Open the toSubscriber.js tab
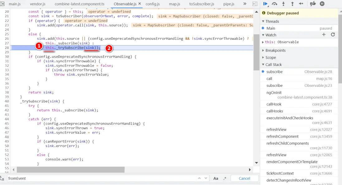Image resolution: width=342 pixels, height=185 pixels. 202,4
